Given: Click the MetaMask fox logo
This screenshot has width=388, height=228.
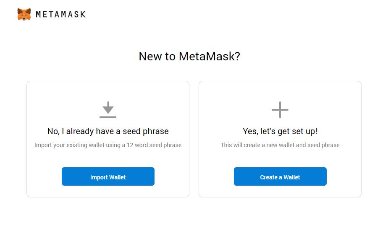Looking at the screenshot, I should tap(24, 14).
